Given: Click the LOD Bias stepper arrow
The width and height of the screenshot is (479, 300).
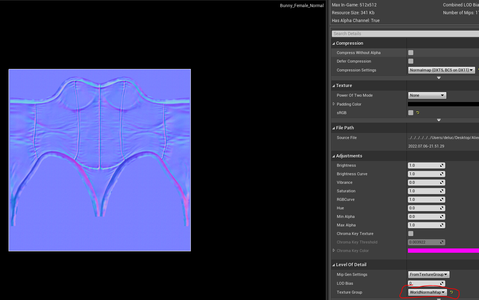Looking at the screenshot, I should click(x=442, y=283).
